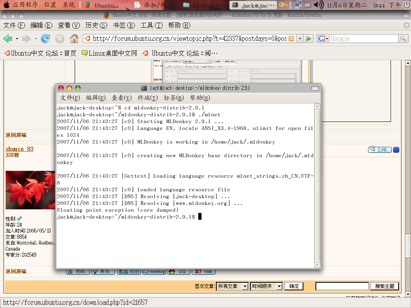Image resolution: width=411 pixels, height=308 pixels.
Task: Click the upper 返回顶端 back-to-top link
Action: (x=16, y=135)
